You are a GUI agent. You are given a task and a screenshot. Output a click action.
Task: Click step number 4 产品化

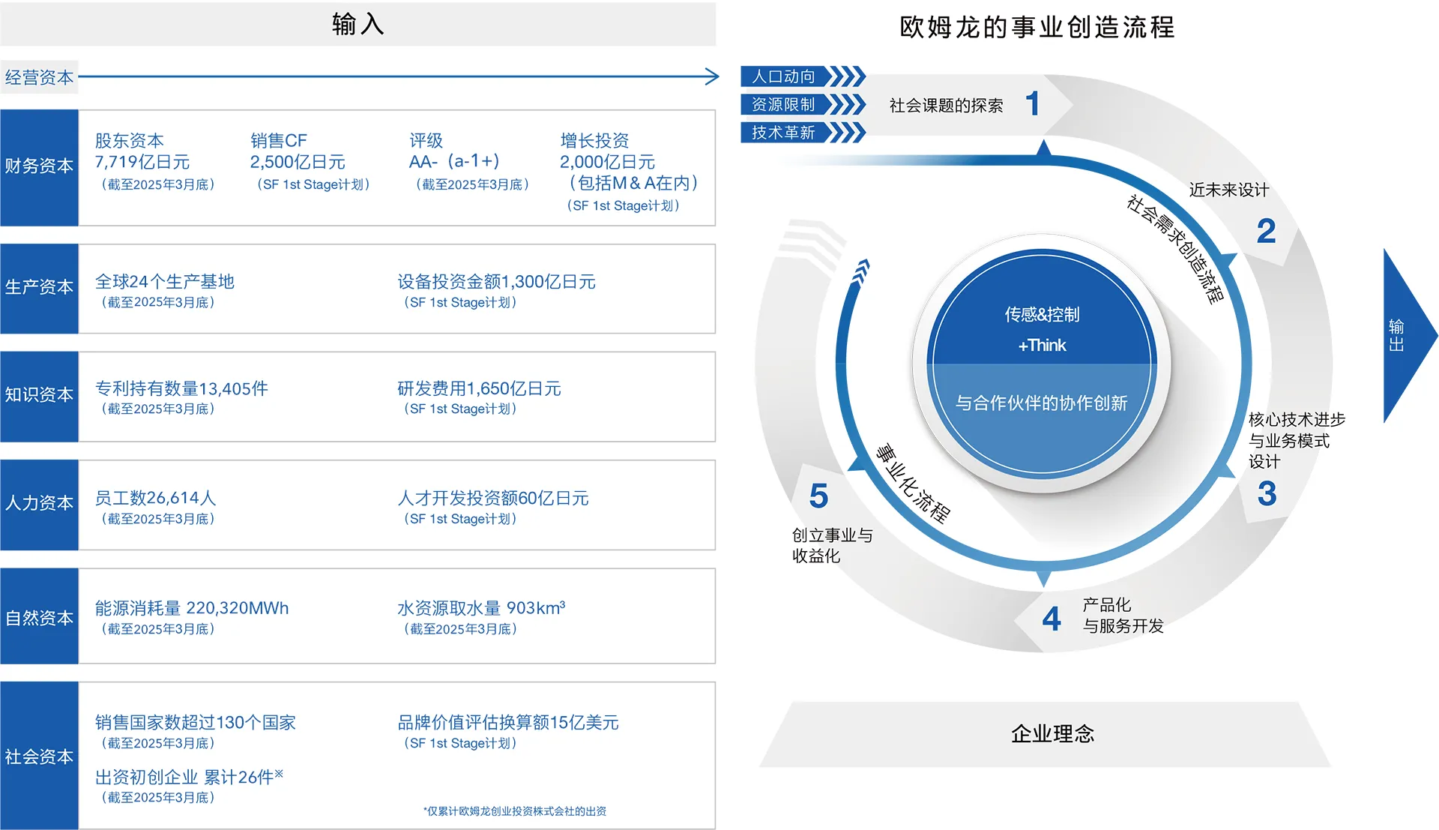tap(1052, 619)
